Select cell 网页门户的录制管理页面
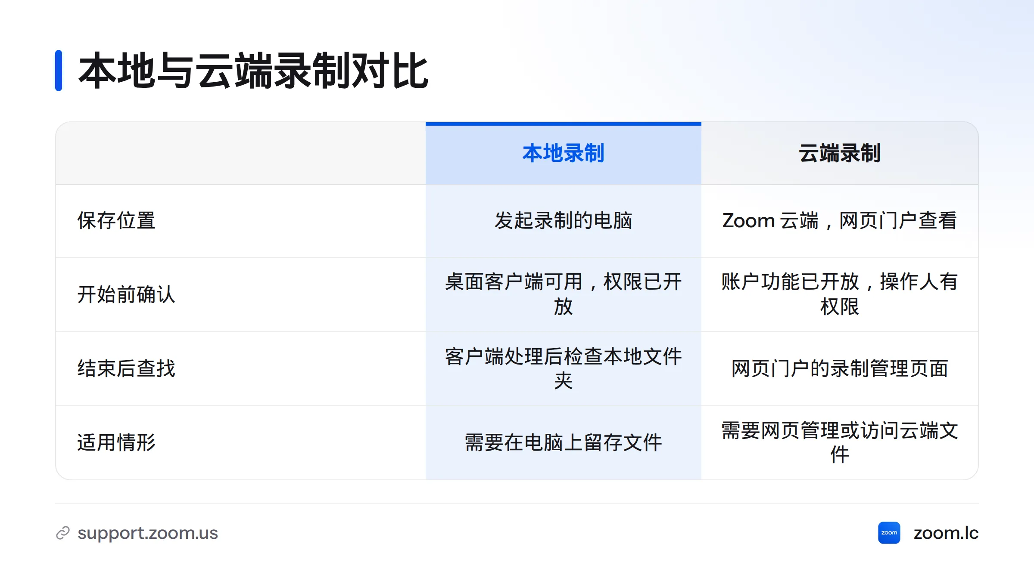The height and width of the screenshot is (581, 1034). [x=840, y=369]
